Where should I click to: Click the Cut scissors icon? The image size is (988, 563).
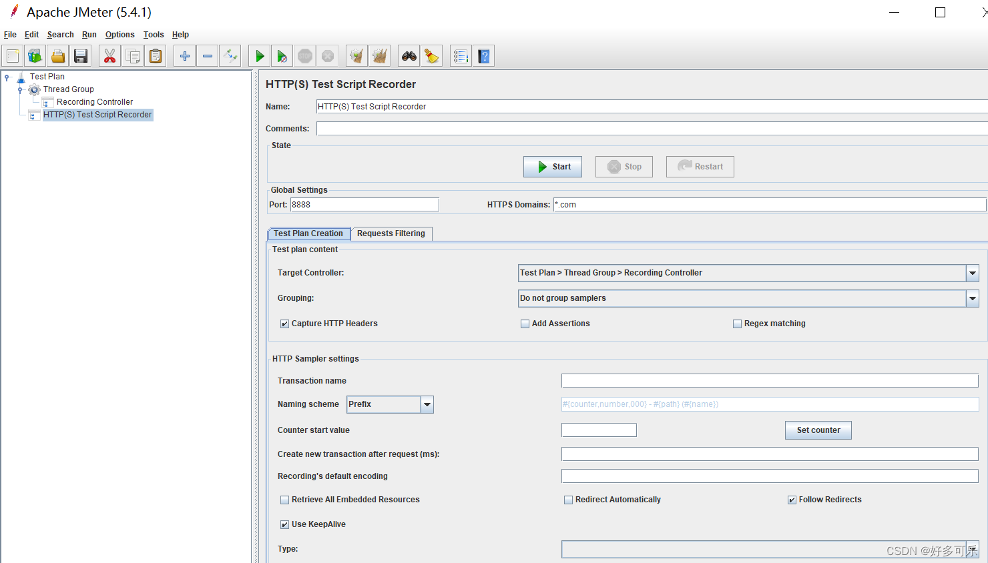pos(110,56)
